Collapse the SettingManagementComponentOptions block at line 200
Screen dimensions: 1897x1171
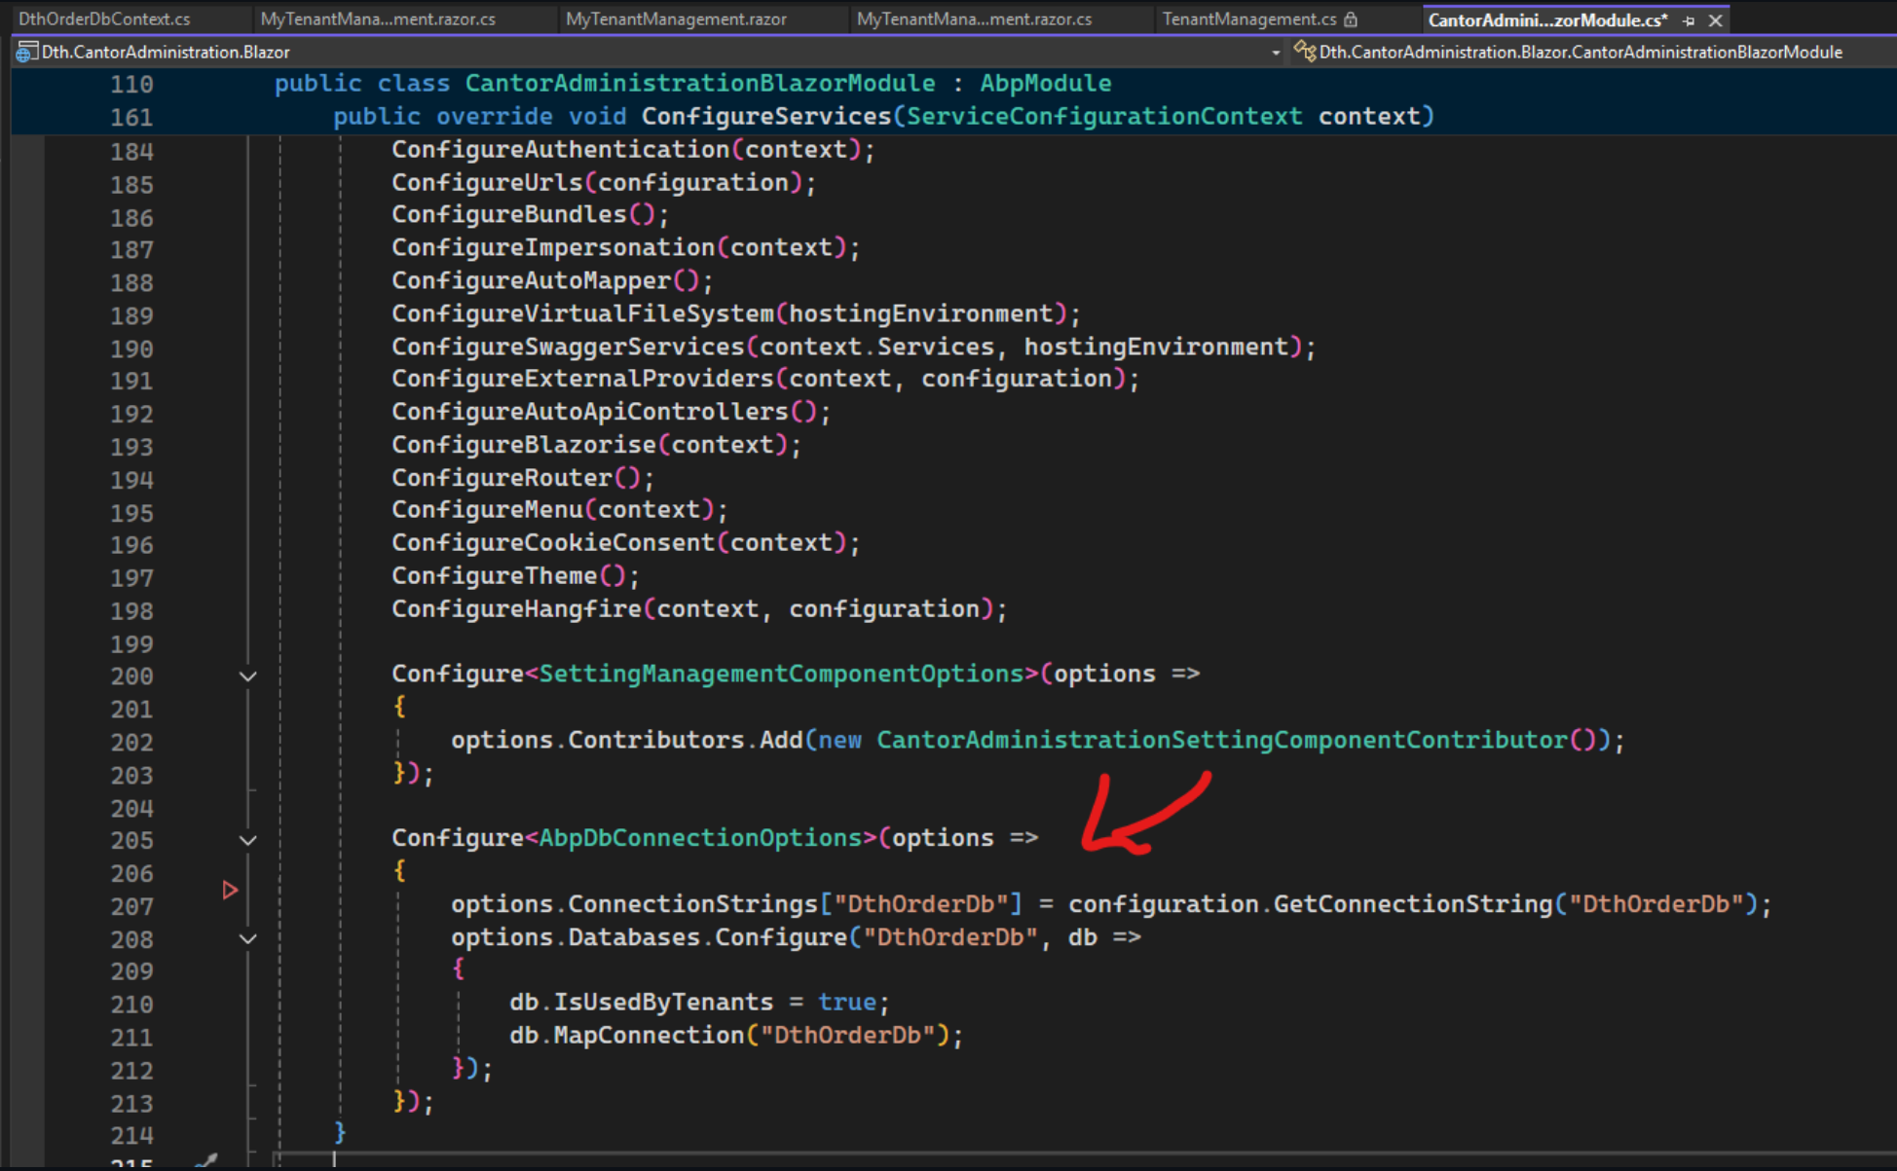pos(248,677)
